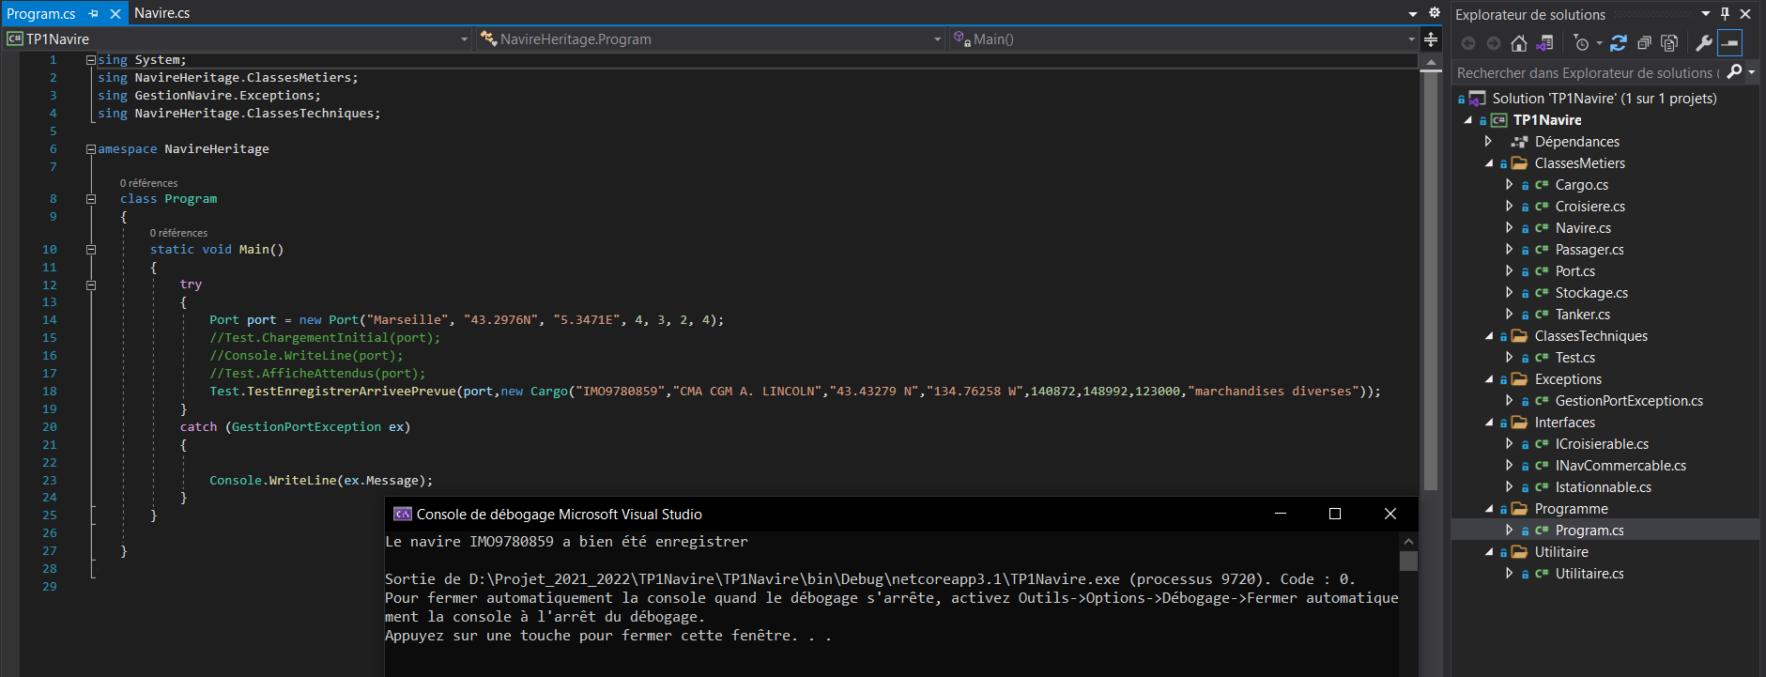This screenshot has height=677, width=1766.
Task: Select ICroisierable.cs file
Action: 1602,444
